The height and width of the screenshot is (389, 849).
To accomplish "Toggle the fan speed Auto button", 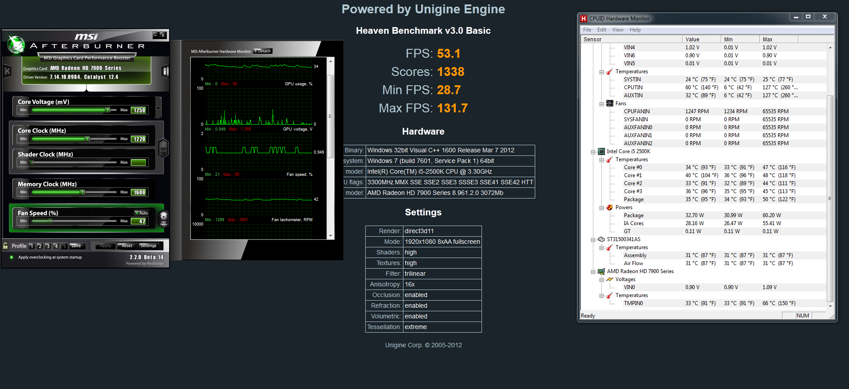I will tap(142, 213).
